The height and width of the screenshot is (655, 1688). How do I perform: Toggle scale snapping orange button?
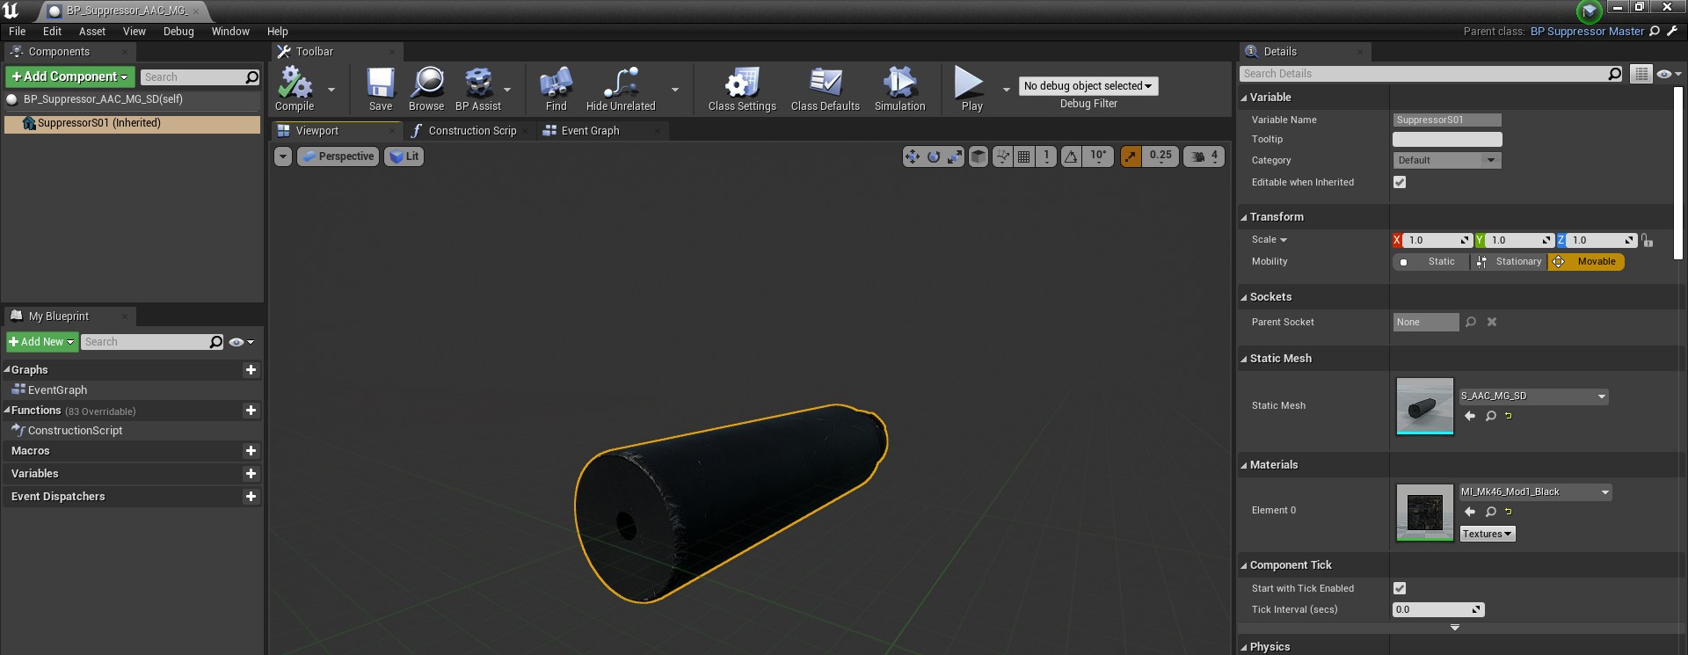click(1131, 156)
